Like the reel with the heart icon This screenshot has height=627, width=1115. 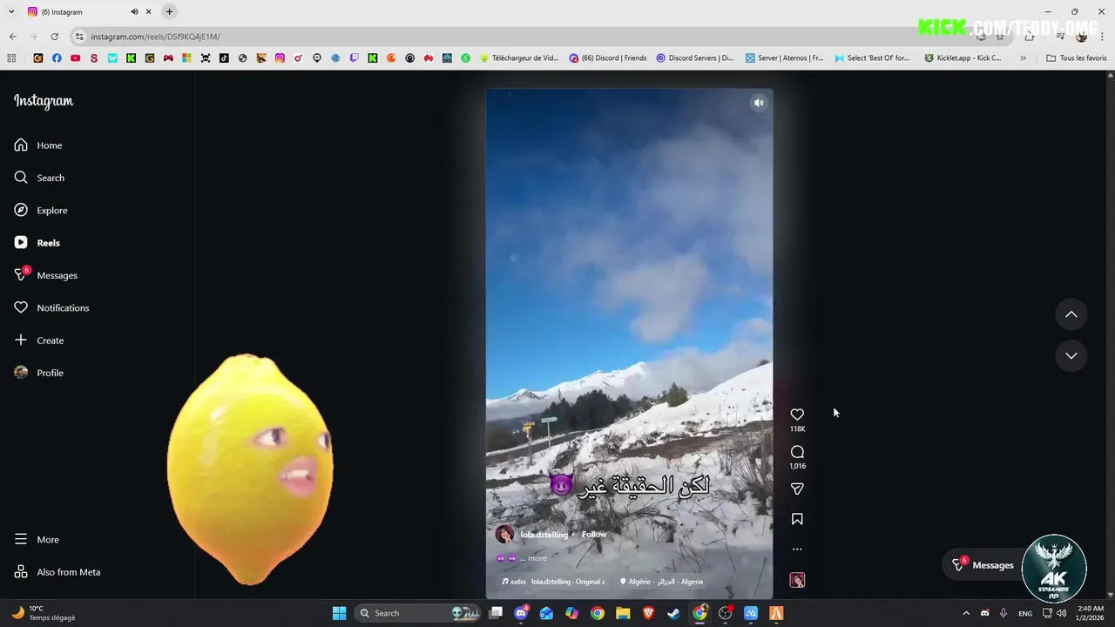(797, 415)
